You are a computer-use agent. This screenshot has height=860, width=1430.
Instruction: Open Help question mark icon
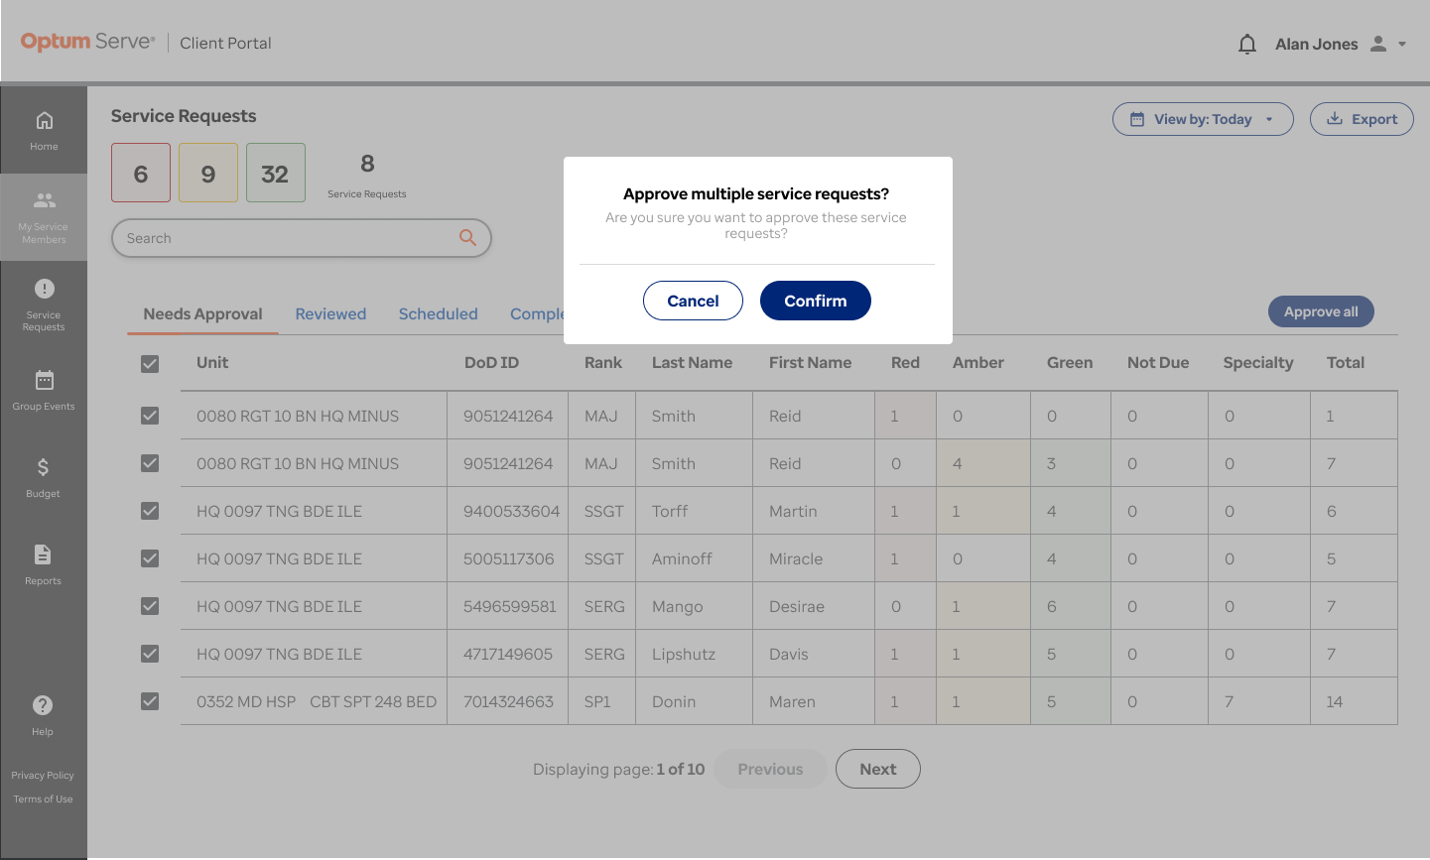click(43, 705)
